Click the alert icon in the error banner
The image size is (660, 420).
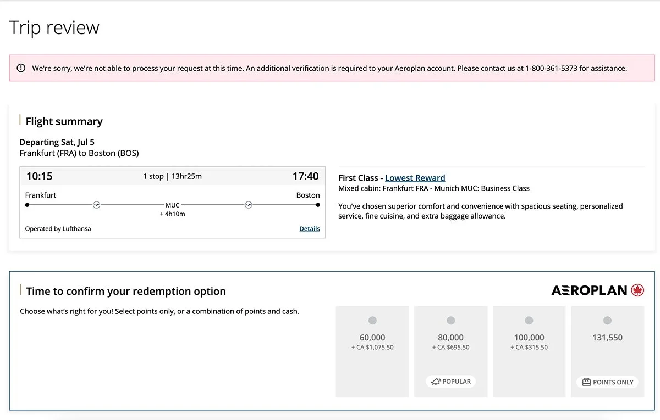pyautogui.click(x=21, y=68)
